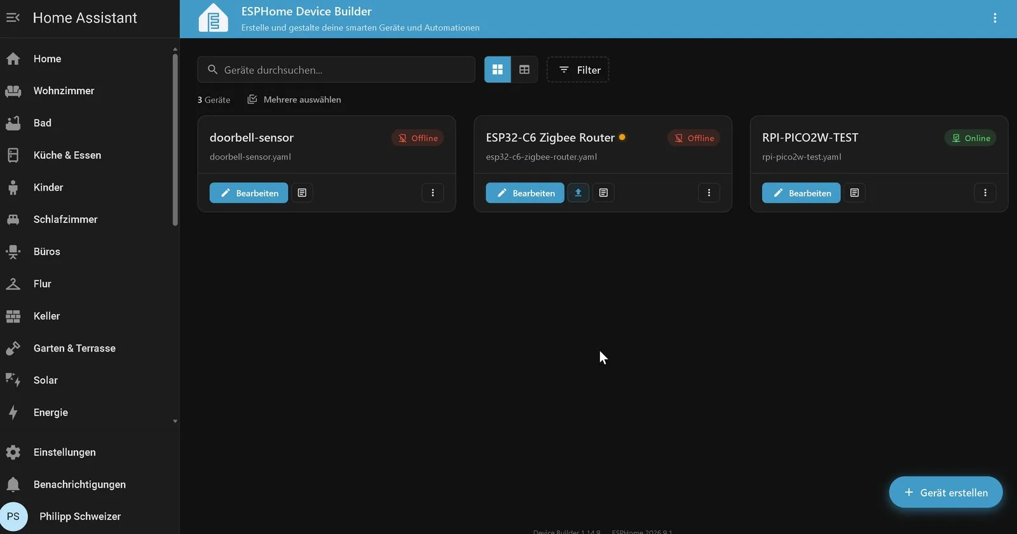Click Offline status badge on doorbell-sensor
This screenshot has width=1017, height=534.
(x=418, y=138)
